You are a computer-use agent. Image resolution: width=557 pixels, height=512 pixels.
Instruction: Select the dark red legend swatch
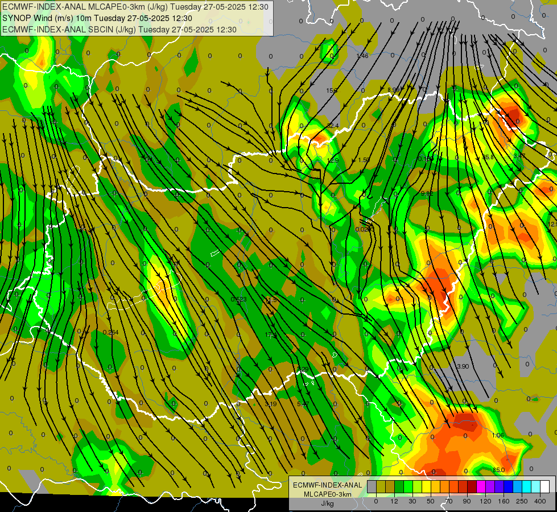point(472,486)
